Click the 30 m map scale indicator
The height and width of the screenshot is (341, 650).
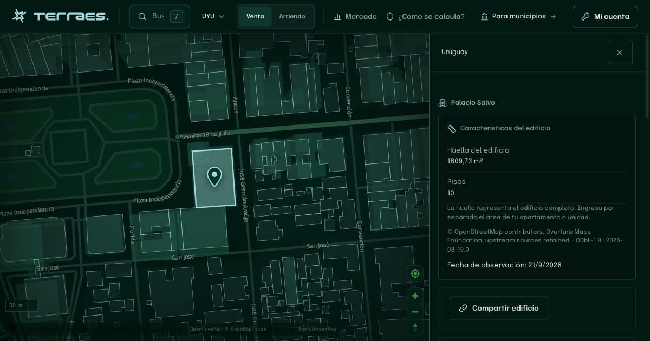click(21, 305)
